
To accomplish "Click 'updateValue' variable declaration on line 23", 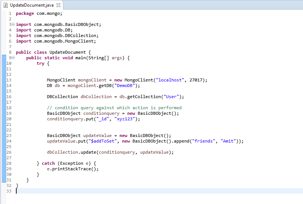I will 97,136.
